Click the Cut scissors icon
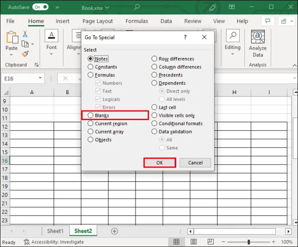This screenshot has width=298, height=247. [25, 34]
